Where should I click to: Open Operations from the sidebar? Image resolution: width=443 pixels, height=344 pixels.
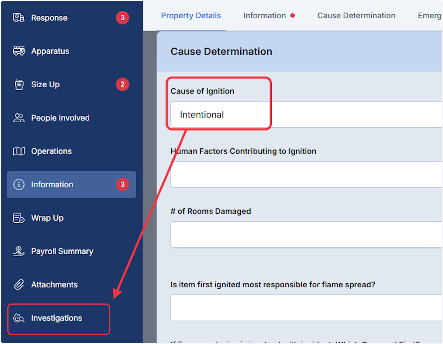click(71, 151)
